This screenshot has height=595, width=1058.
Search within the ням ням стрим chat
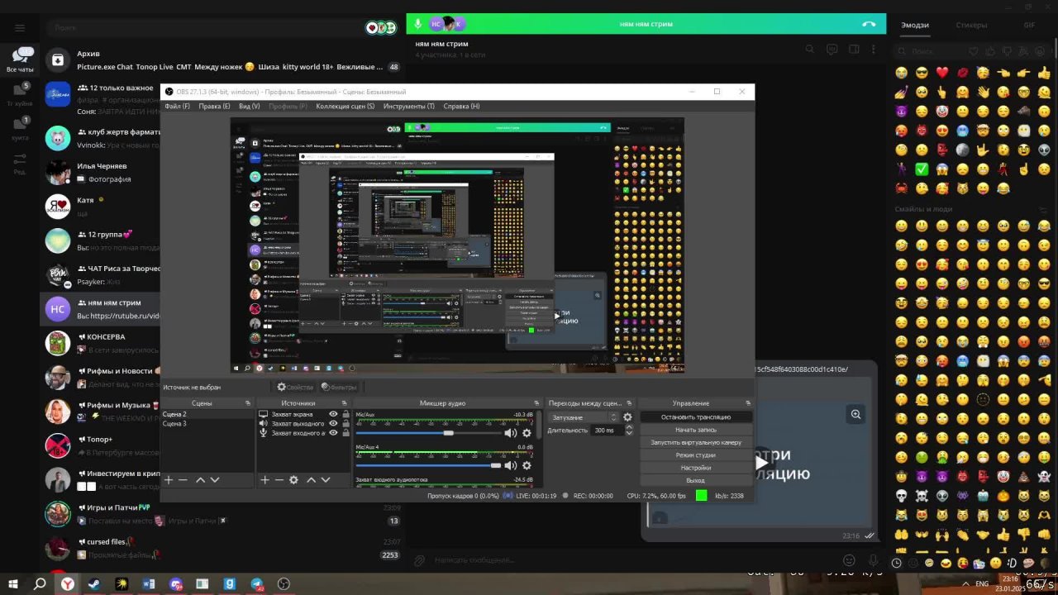tap(810, 50)
